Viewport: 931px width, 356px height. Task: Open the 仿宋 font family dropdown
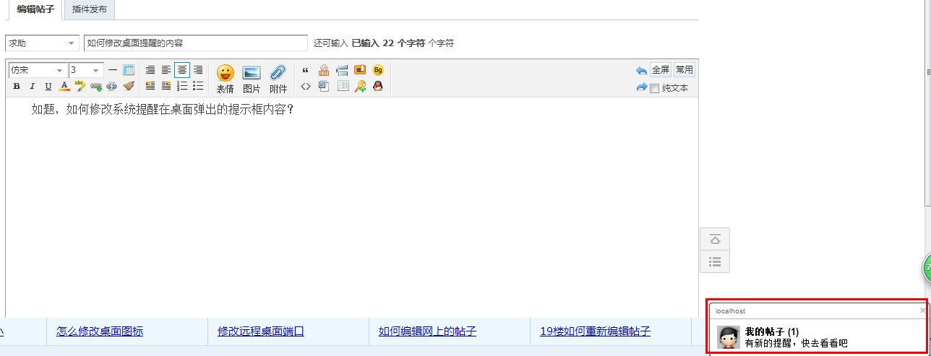point(37,70)
